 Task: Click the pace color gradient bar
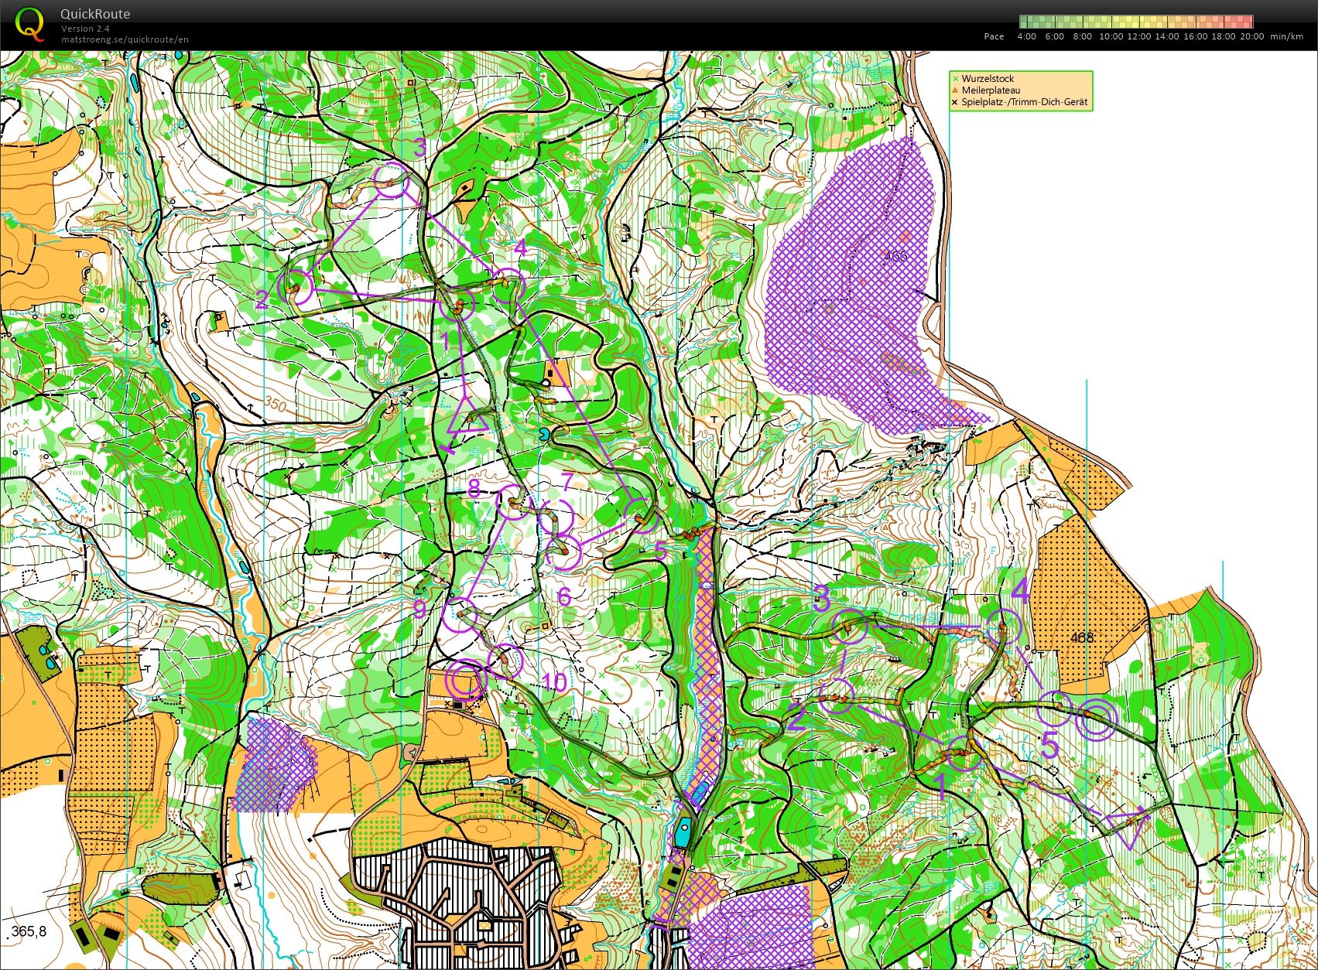tap(1135, 22)
